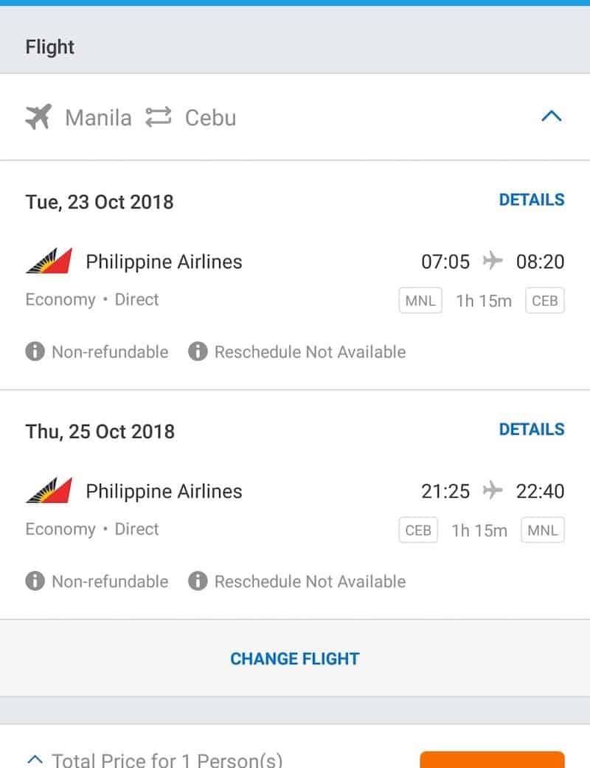Click plane arrow between 07:05 and 08:20
Viewport: 590px width, 768px height.
click(493, 261)
